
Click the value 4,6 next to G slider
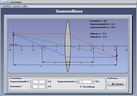click(x=49, y=81)
